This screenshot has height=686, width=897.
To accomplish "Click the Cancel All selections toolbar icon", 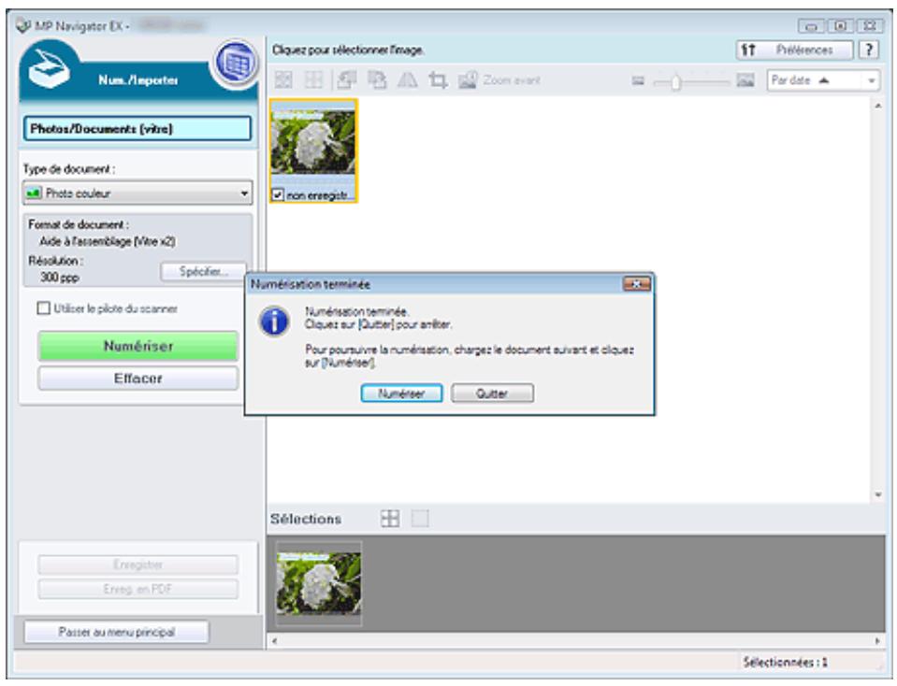I will pos(313,80).
